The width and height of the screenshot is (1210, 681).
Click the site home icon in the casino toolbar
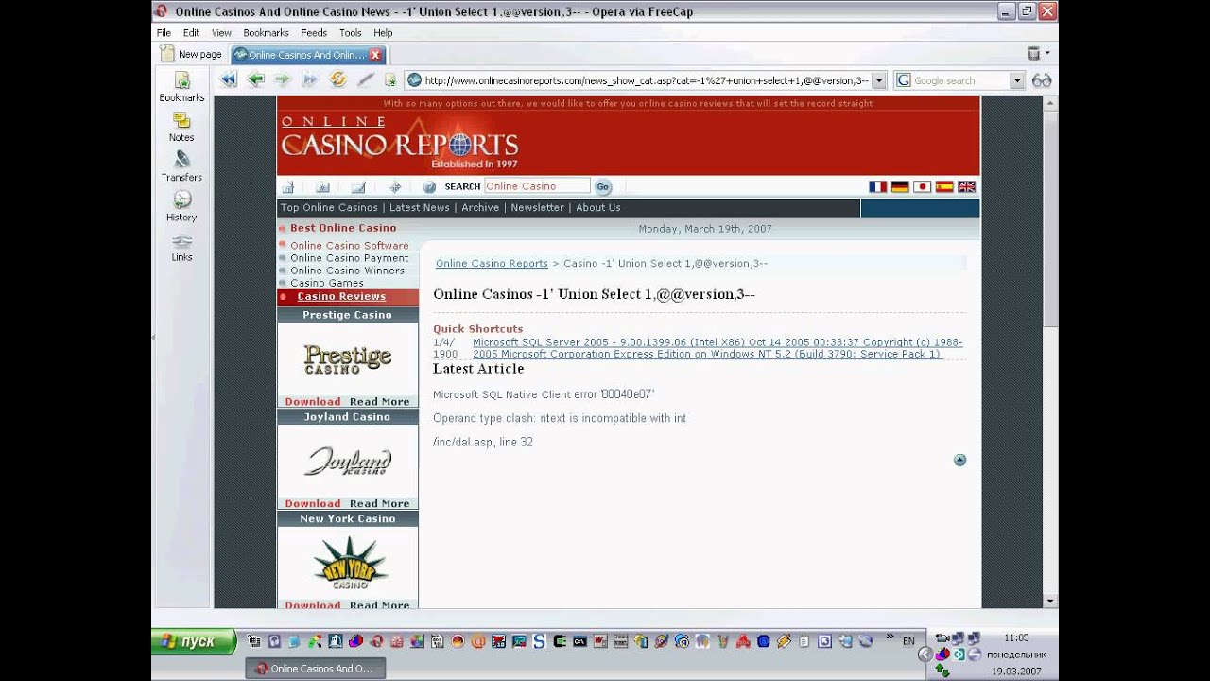click(288, 187)
